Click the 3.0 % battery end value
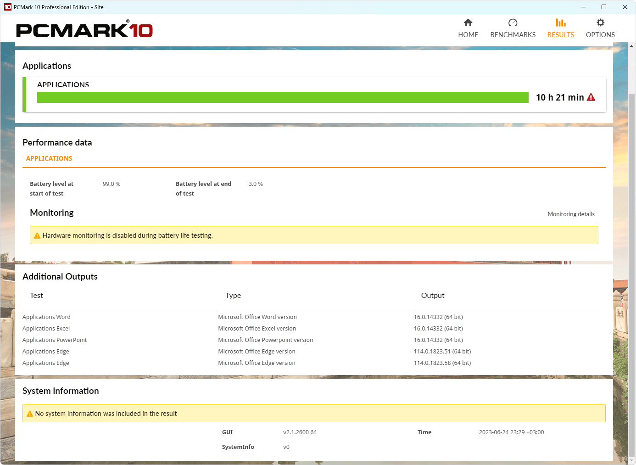The height and width of the screenshot is (465, 636). pos(256,184)
